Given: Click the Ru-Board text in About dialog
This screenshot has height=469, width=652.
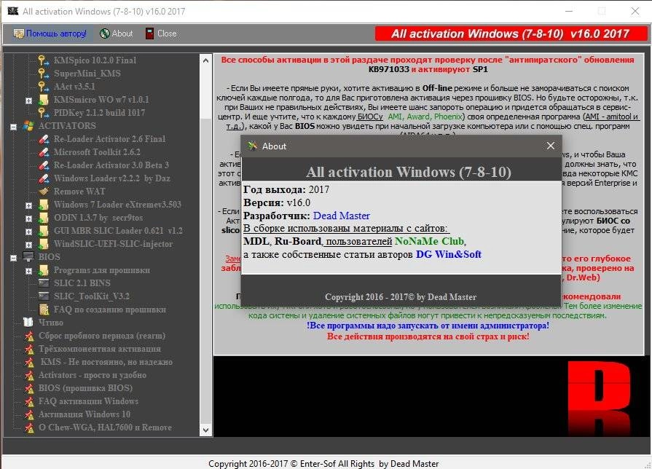Looking at the screenshot, I should pyautogui.click(x=298, y=241).
